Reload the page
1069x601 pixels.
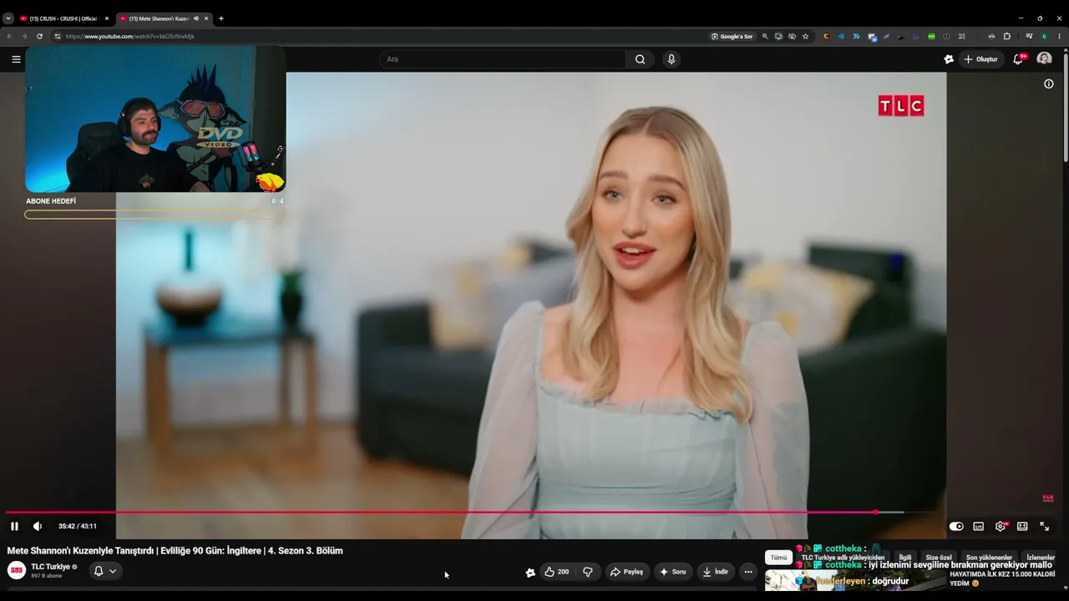coord(39,36)
